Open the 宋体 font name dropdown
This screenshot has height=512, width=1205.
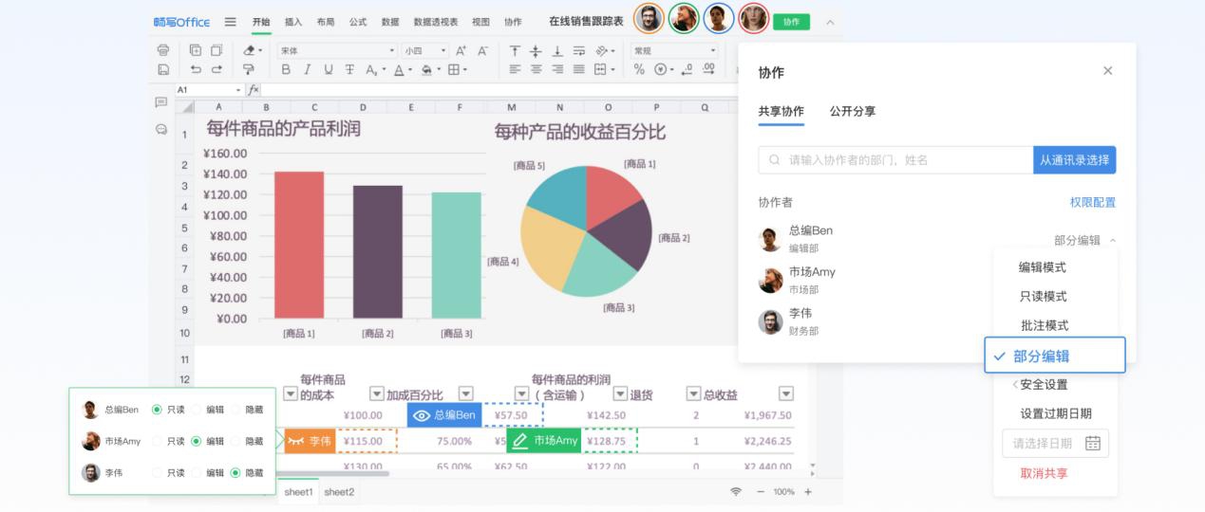tap(337, 50)
